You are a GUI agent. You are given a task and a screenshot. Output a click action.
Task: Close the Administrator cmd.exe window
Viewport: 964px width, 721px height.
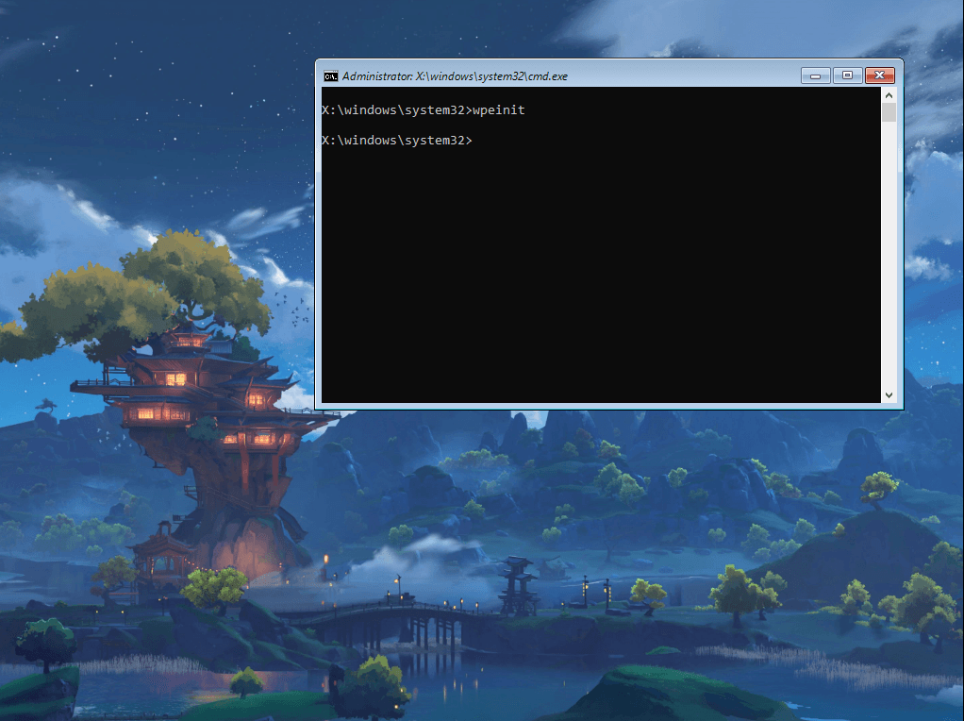click(879, 75)
